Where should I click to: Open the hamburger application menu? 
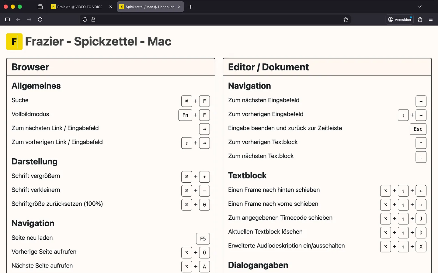(431, 19)
